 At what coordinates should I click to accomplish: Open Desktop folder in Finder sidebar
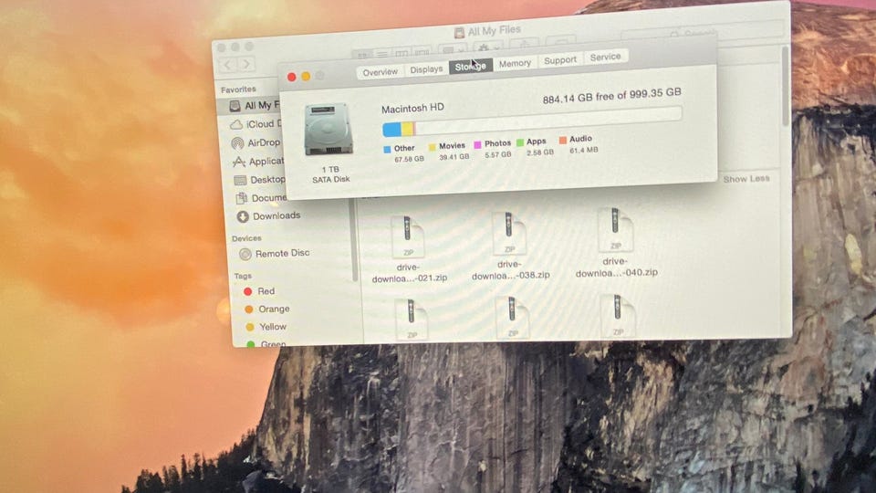[260, 180]
